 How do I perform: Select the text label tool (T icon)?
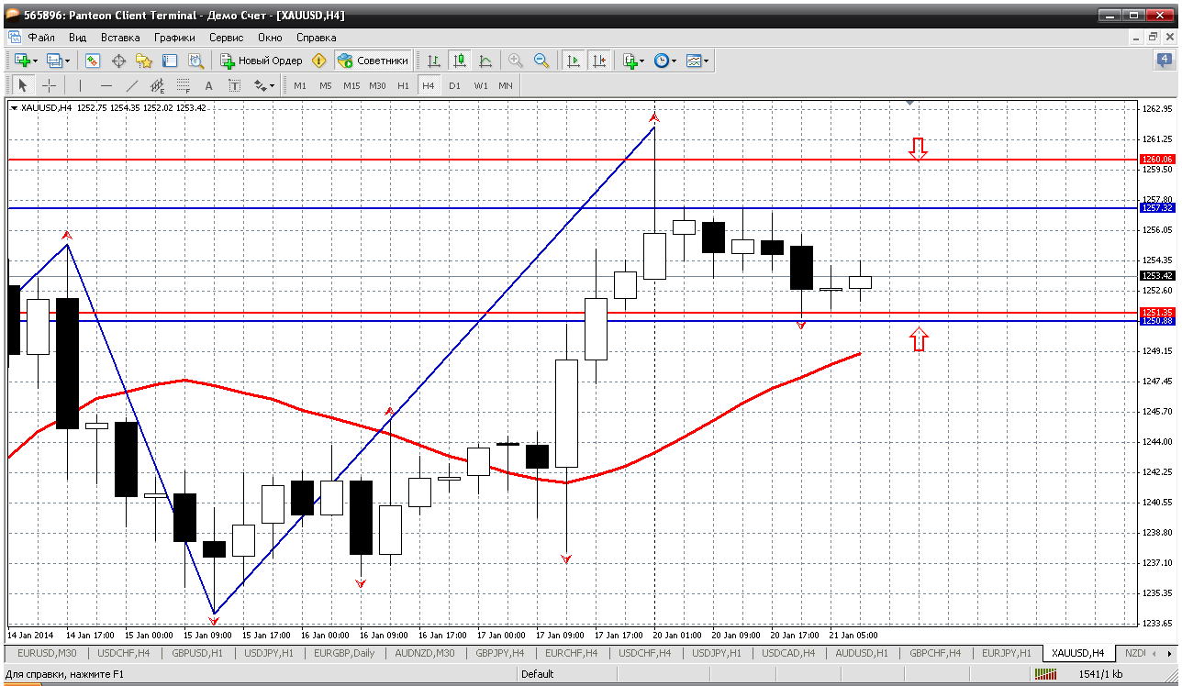(x=234, y=85)
